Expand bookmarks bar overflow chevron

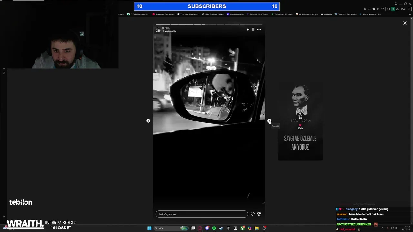click(x=410, y=14)
